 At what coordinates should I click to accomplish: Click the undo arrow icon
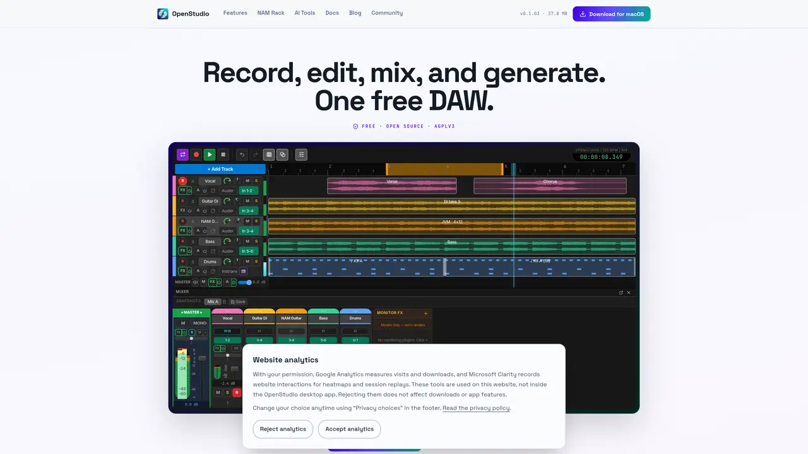coord(242,154)
